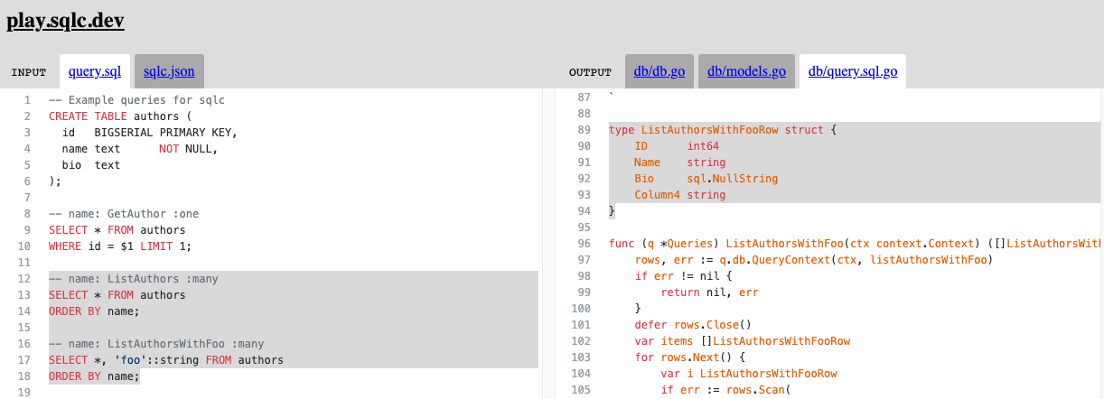
Task: Click the CREATE TABLE authors line
Action: pos(120,116)
